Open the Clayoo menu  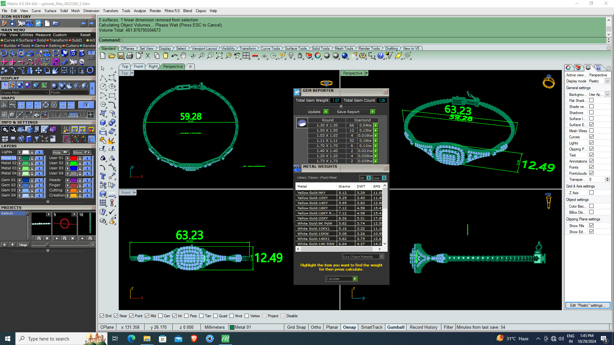click(201, 11)
